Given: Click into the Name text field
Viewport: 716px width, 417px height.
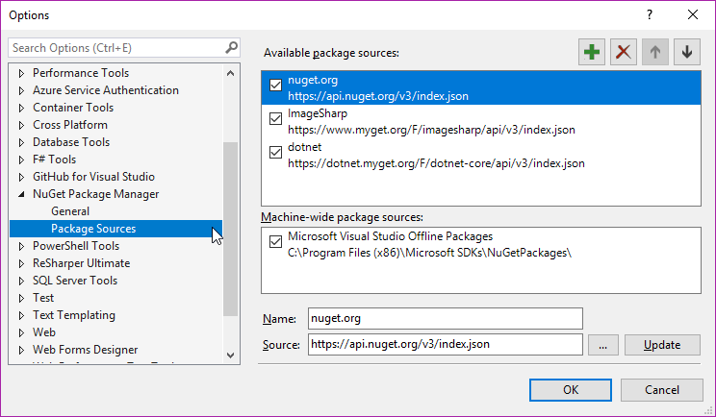Looking at the screenshot, I should [x=445, y=318].
